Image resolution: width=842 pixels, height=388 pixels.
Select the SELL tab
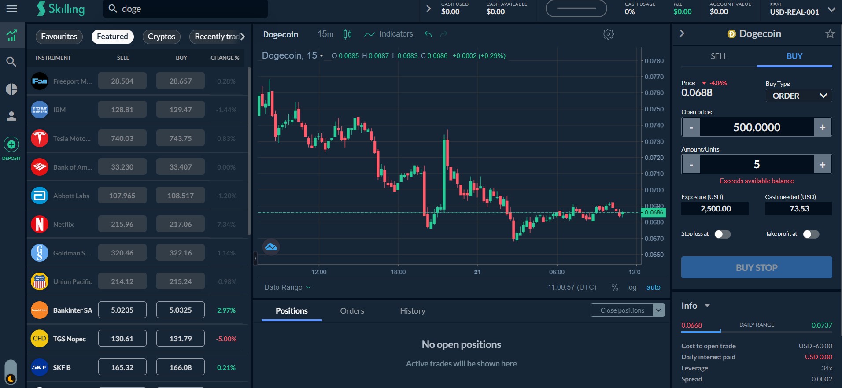click(719, 56)
